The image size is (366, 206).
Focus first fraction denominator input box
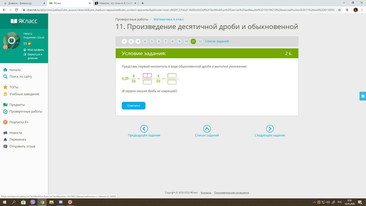point(148,82)
